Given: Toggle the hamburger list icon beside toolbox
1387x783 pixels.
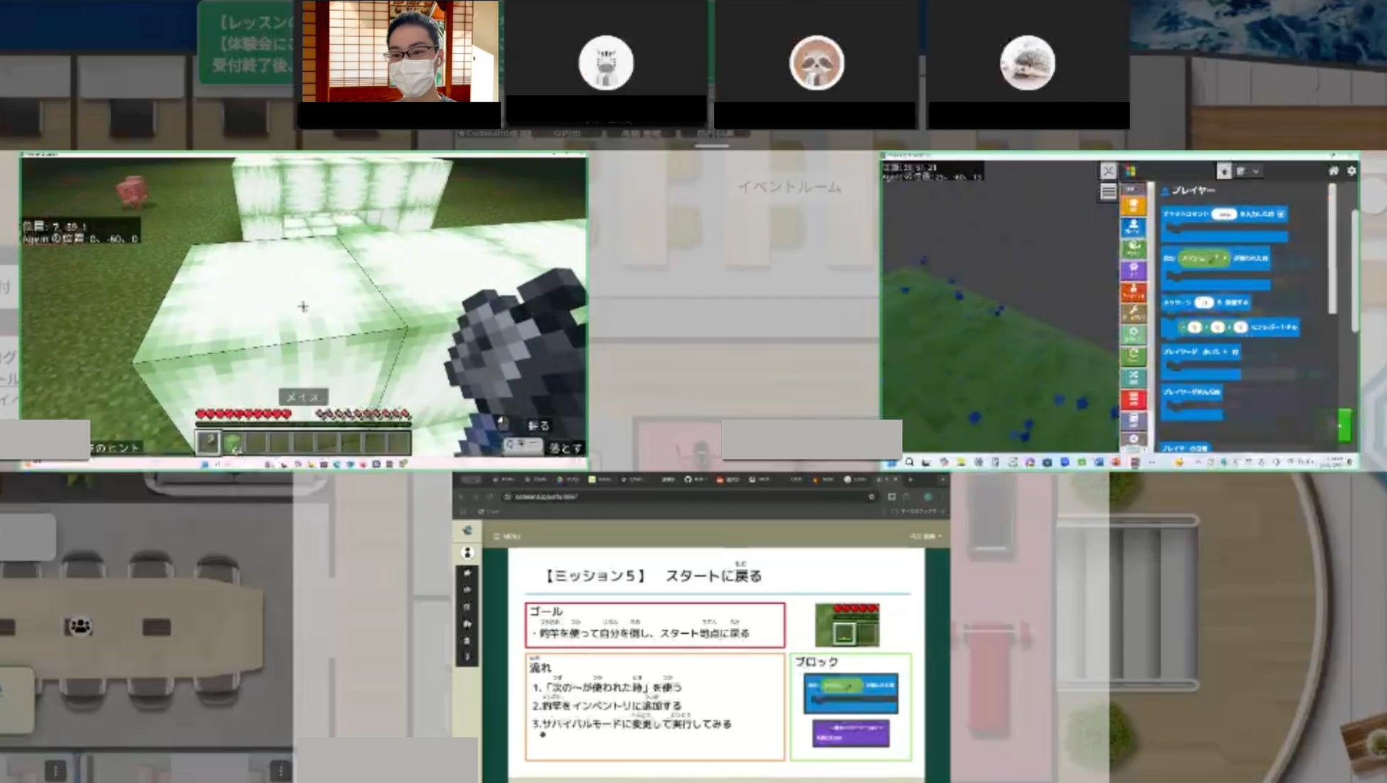Looking at the screenshot, I should click(1107, 192).
